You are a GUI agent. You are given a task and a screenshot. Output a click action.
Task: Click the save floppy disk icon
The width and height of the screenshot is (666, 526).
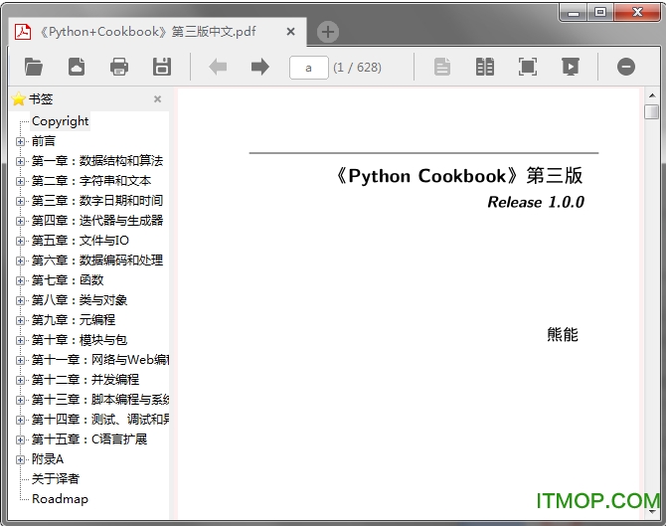[x=161, y=67]
